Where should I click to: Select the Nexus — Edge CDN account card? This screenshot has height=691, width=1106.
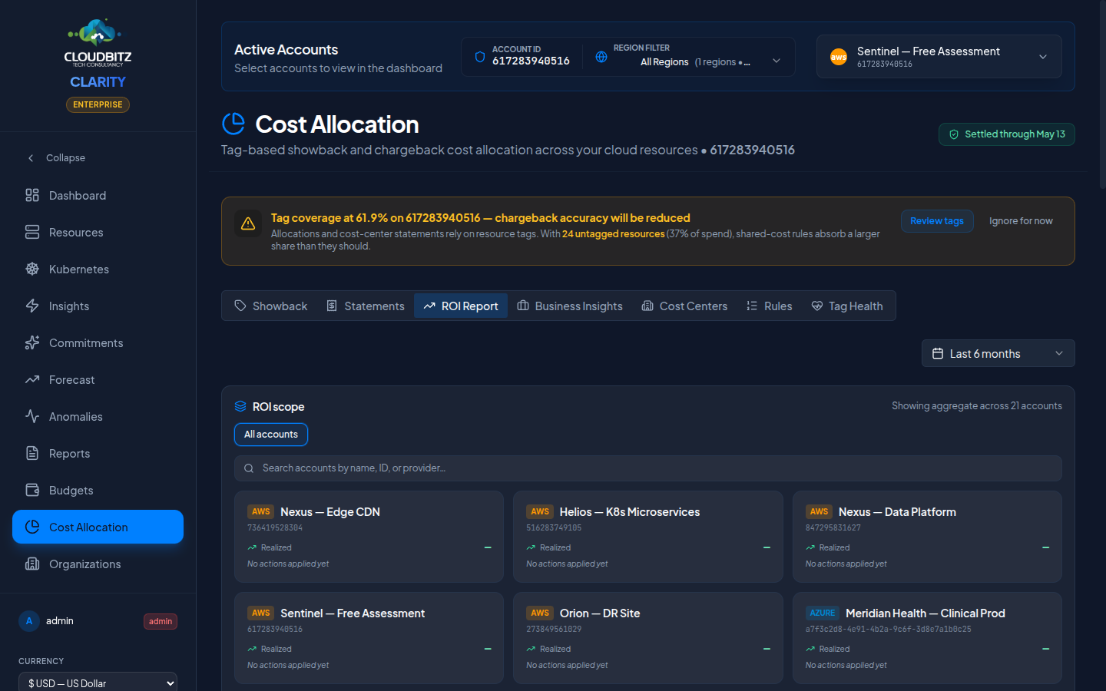(x=369, y=537)
